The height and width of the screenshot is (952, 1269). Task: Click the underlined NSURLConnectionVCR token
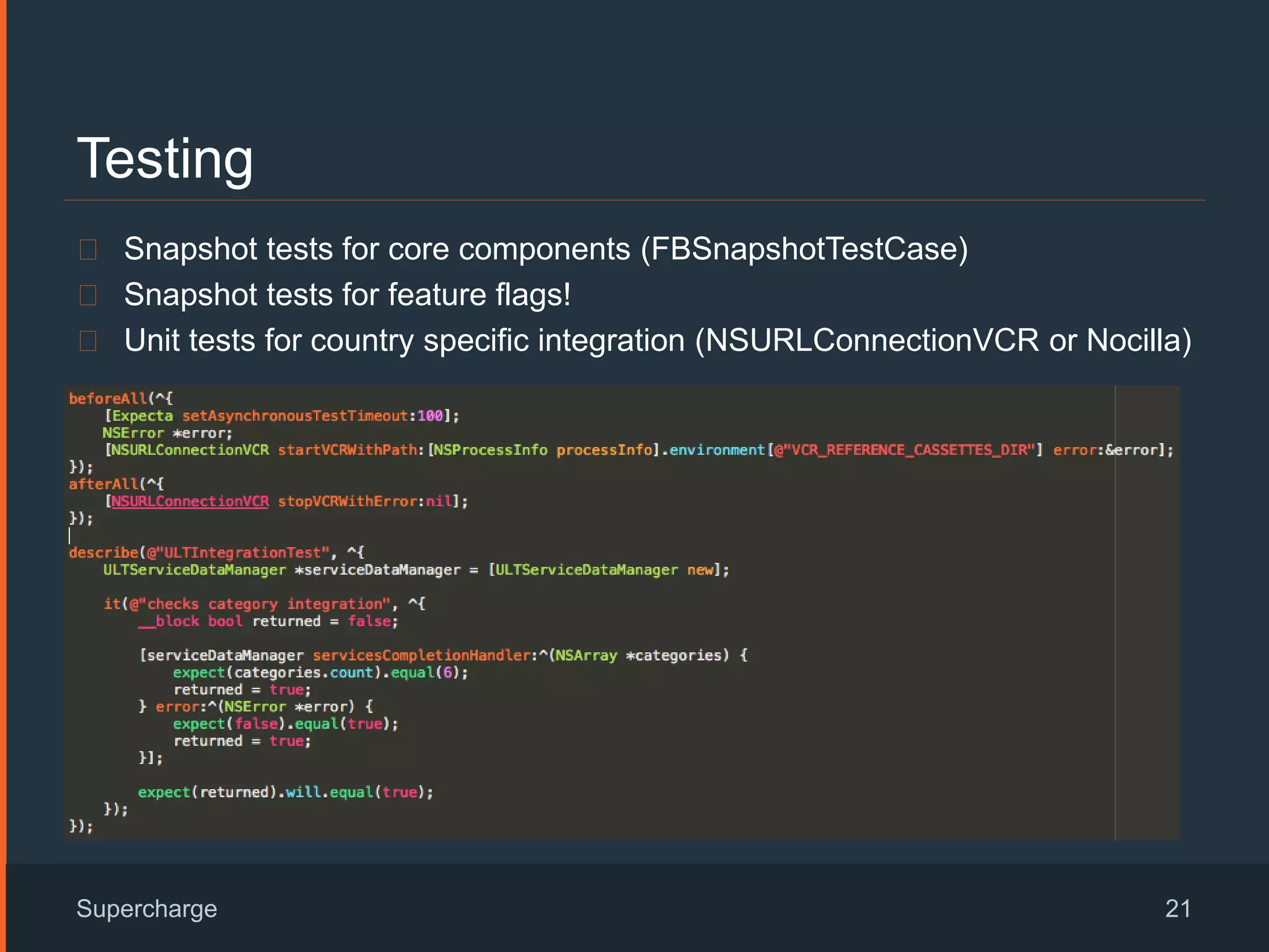pyautogui.click(x=190, y=501)
